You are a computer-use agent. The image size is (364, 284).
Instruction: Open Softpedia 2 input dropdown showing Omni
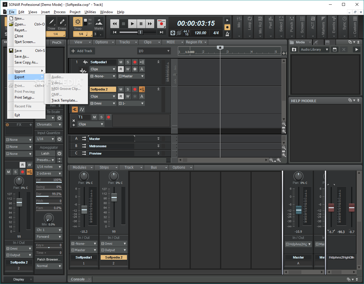[x=103, y=103]
